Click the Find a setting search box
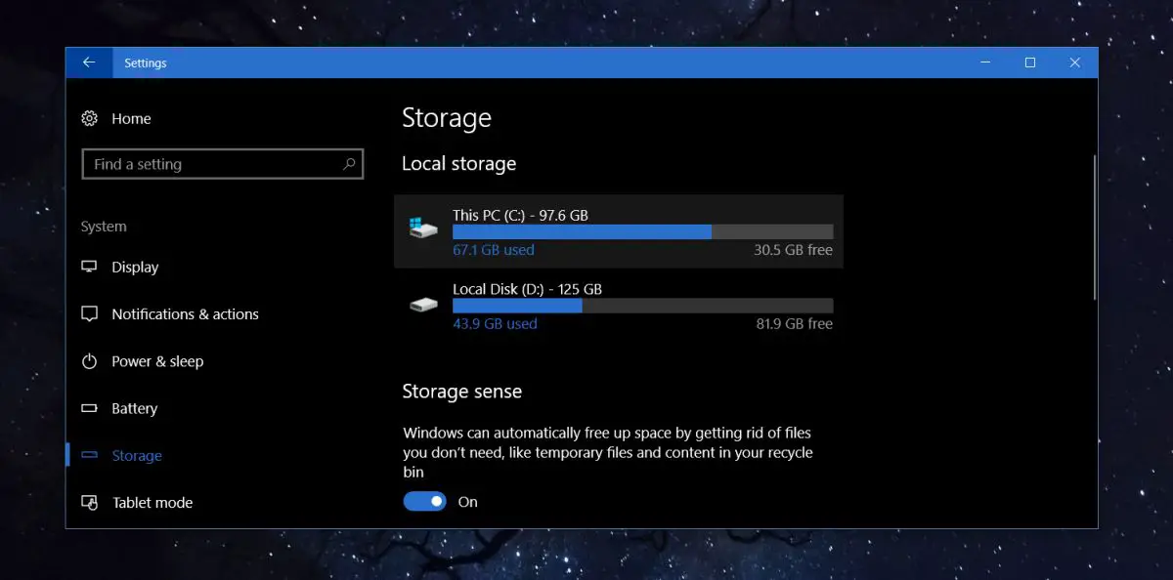1173x580 pixels. point(215,164)
